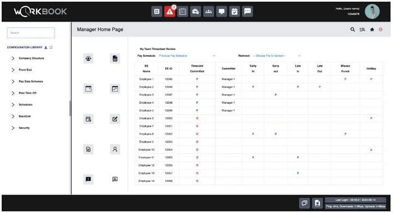Click the Last Login status entry
Screen dimensions: 393x213
coord(355,200)
